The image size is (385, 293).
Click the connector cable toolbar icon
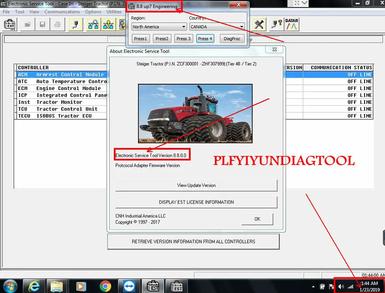click(x=75, y=25)
